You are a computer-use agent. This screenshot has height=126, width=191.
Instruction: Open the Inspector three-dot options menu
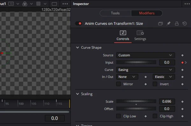pyautogui.click(x=187, y=4)
